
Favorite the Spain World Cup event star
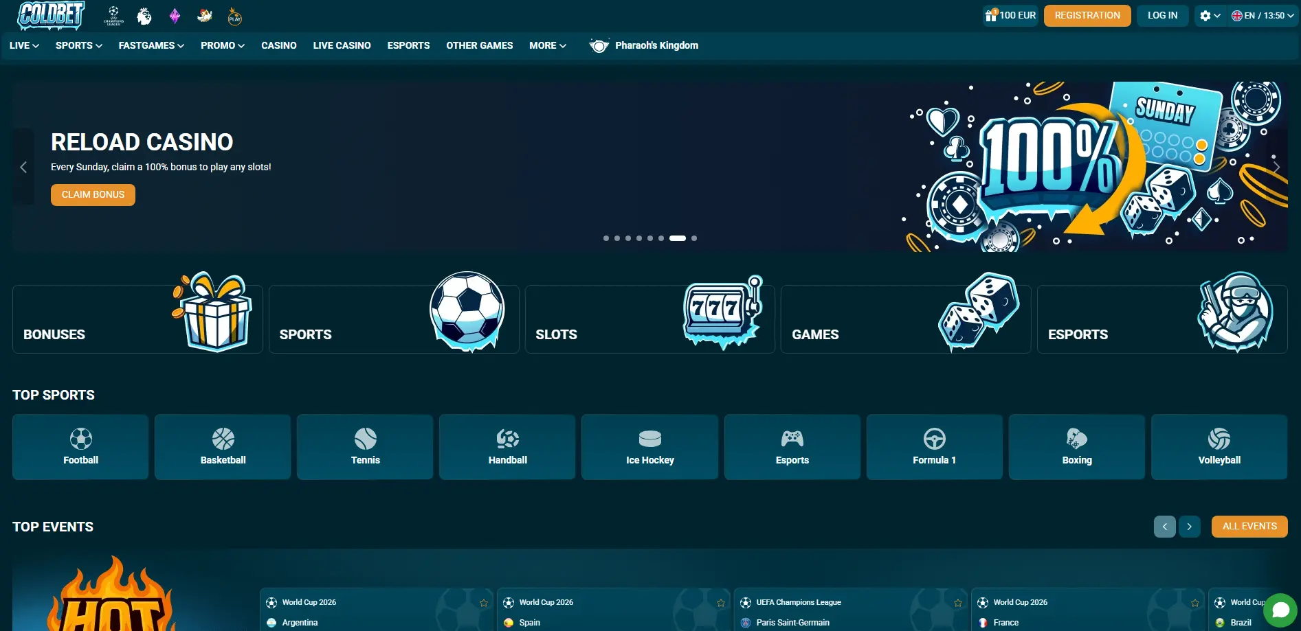[721, 603]
